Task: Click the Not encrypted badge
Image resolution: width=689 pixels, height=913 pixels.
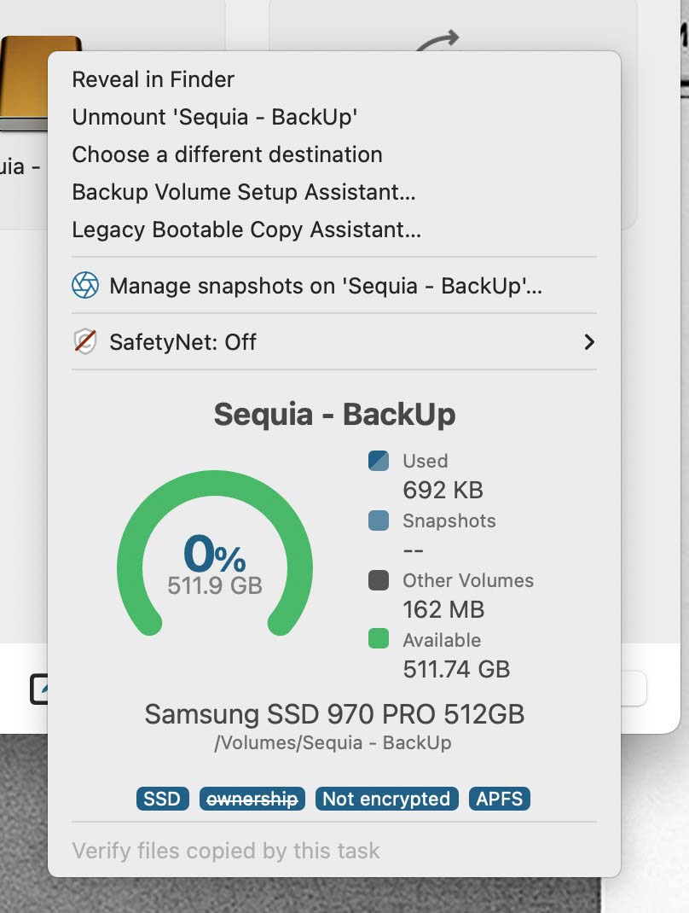Action: 386,799
